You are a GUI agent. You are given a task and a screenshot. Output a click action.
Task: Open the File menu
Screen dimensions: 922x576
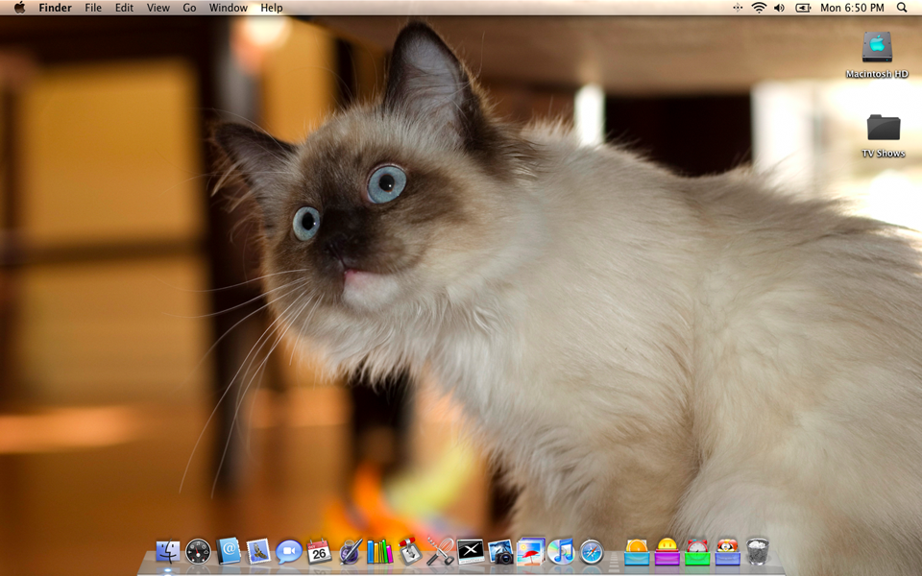click(x=93, y=8)
